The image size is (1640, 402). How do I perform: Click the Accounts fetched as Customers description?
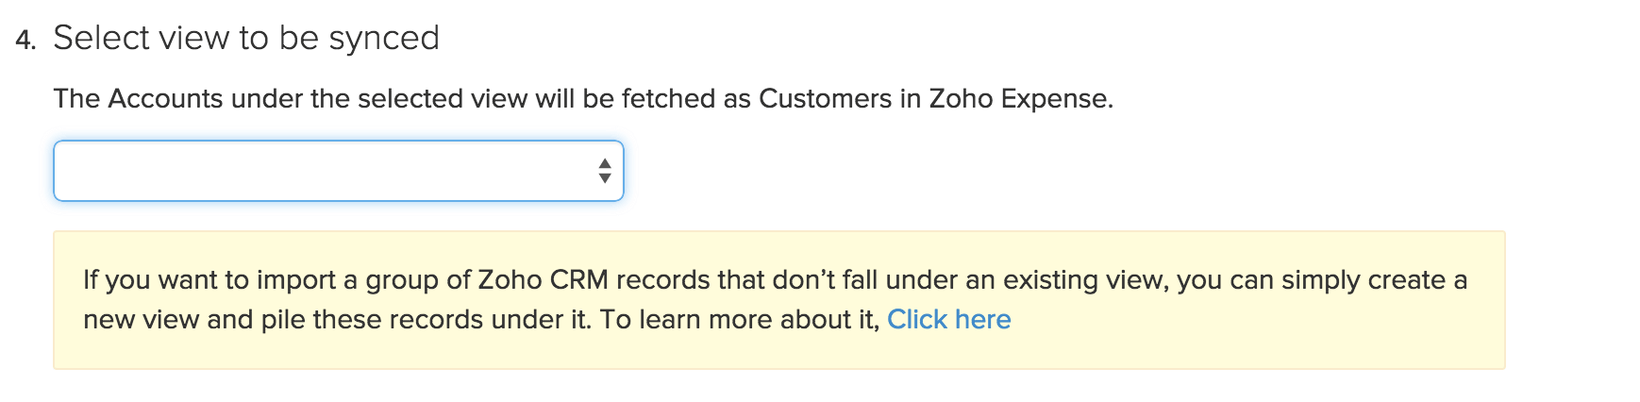[582, 99]
